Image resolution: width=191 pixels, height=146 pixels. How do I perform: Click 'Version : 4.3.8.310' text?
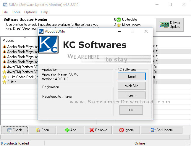(55, 79)
